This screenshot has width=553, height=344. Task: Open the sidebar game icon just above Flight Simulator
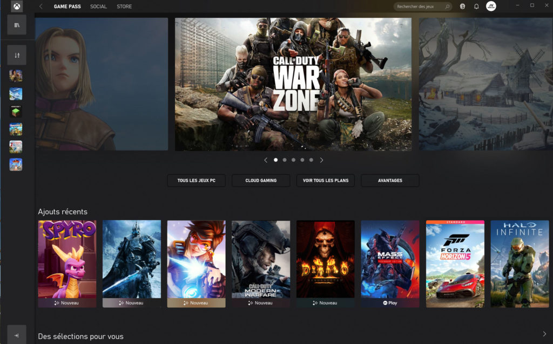[x=16, y=75]
